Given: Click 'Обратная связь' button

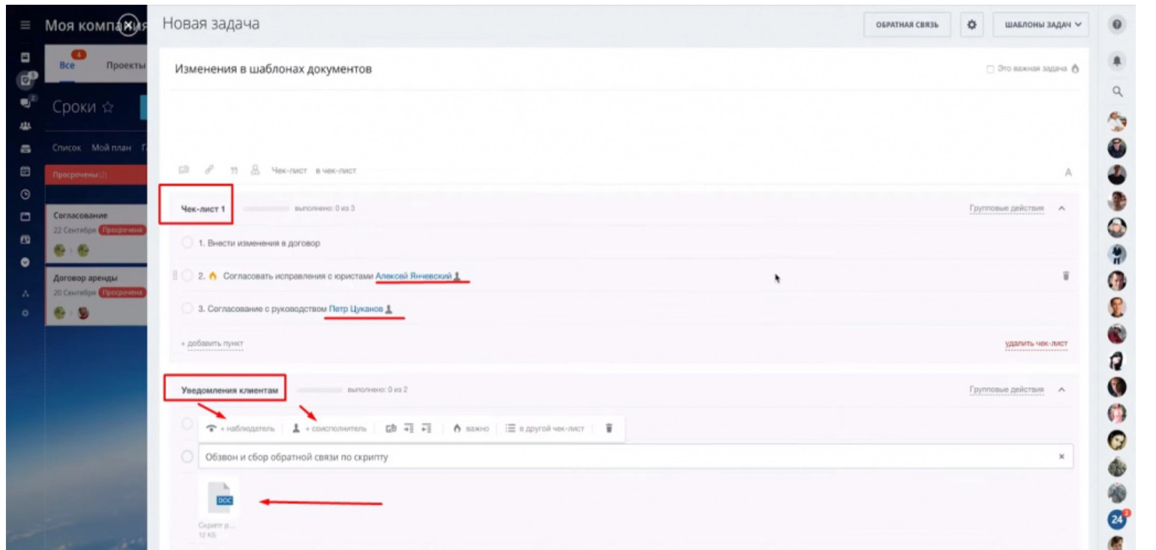Looking at the screenshot, I should click(907, 25).
